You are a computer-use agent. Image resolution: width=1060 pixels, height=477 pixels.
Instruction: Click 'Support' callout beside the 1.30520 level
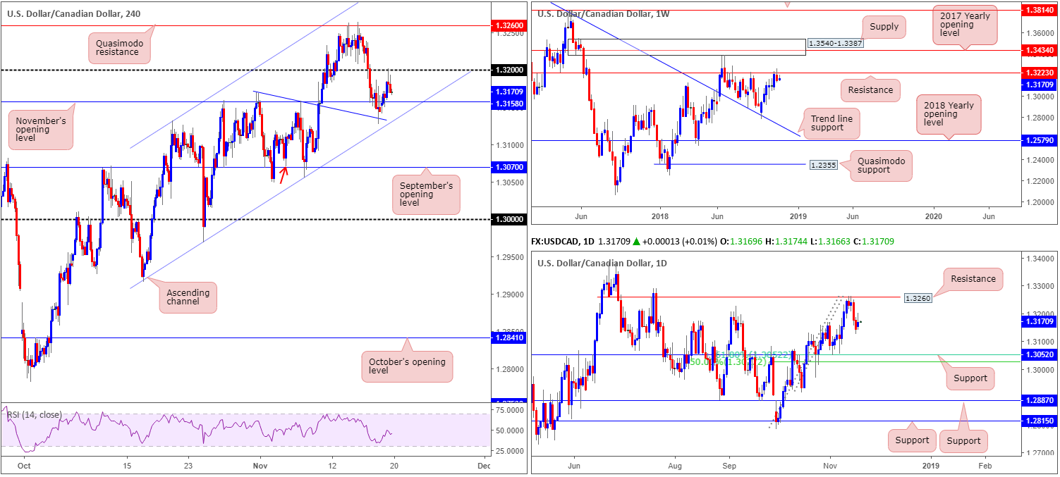970,378
